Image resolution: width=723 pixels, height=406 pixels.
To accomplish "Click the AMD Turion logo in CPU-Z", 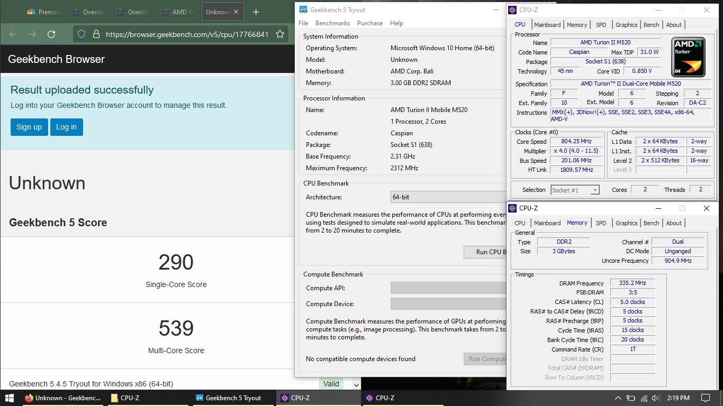I will click(688, 57).
